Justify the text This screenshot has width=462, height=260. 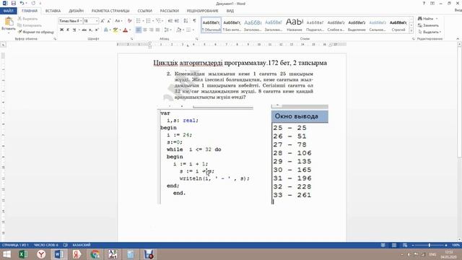(x=158, y=30)
